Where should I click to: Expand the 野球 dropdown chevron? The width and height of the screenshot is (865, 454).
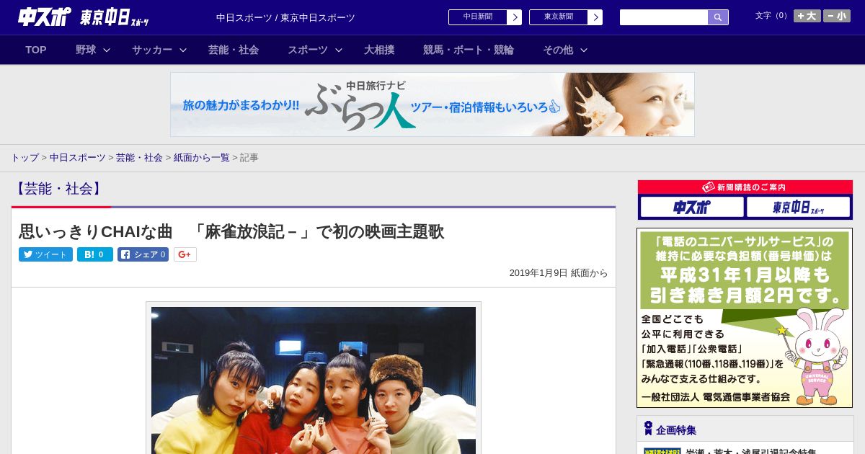click(x=107, y=50)
